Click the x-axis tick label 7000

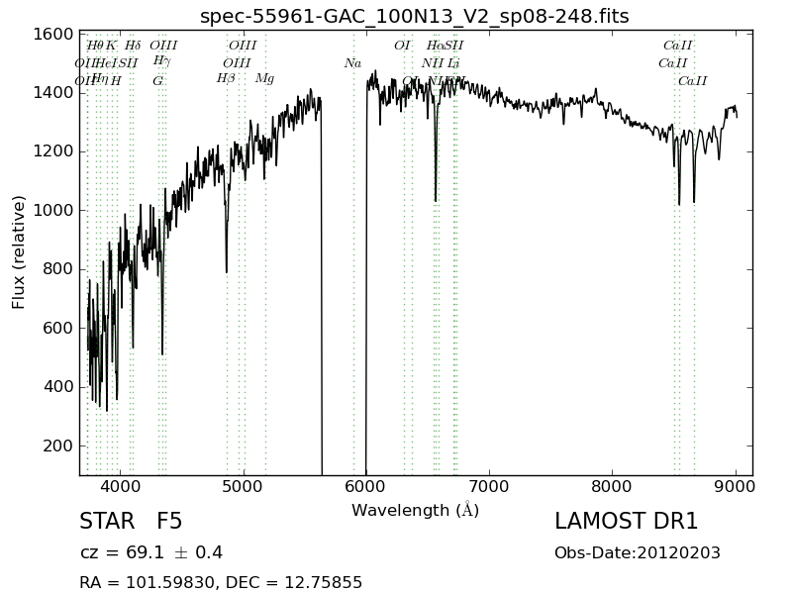tap(489, 487)
